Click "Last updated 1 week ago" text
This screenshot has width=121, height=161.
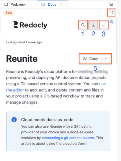pos(24,42)
